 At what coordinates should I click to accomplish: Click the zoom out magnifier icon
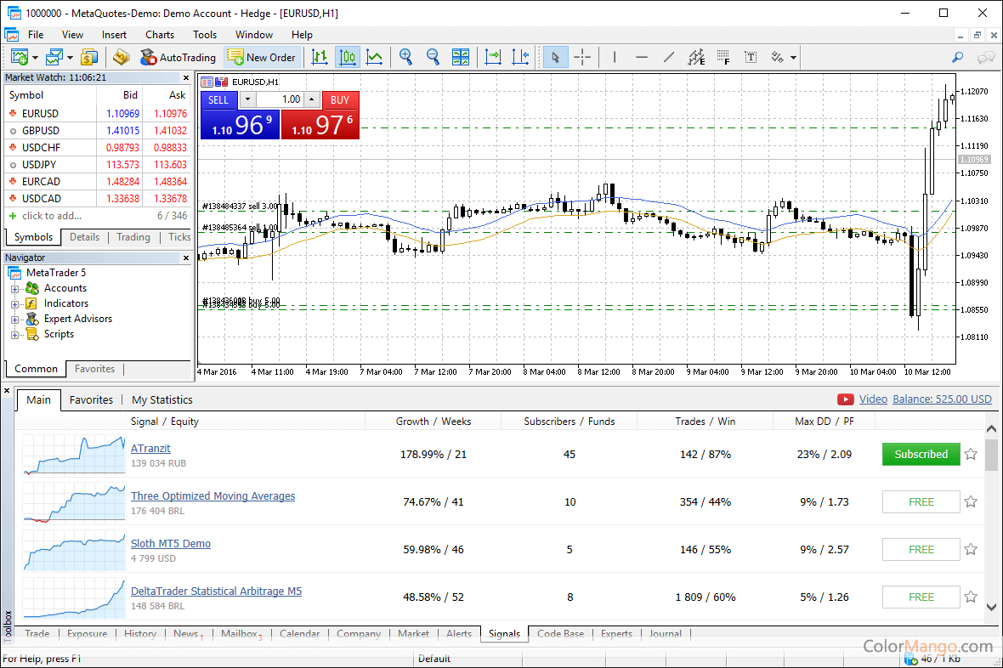point(433,58)
